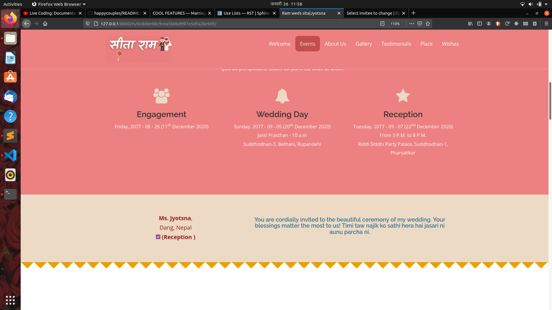
Task: Click the Engagement heading
Action: (162, 114)
